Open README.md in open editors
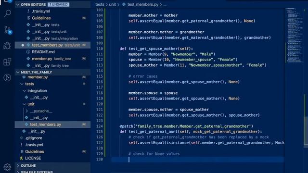The image size is (308, 173). [x=52, y=52]
